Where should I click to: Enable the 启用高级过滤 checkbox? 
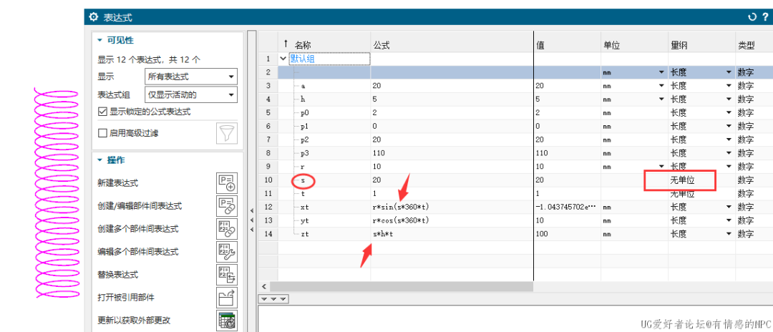(102, 133)
